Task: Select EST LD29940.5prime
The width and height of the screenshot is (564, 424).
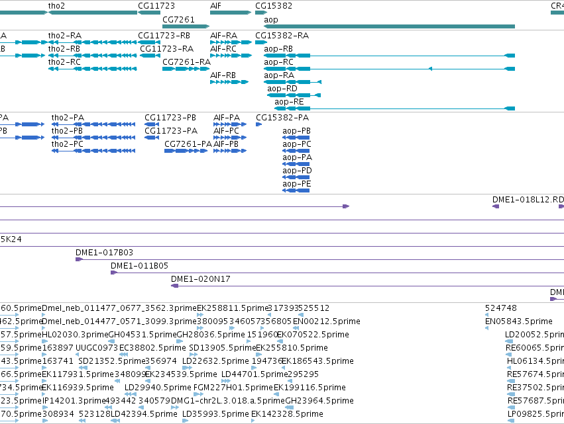Action: [x=158, y=388]
